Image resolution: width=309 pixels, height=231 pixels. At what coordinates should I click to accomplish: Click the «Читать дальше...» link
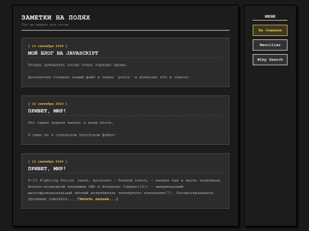(x=97, y=199)
